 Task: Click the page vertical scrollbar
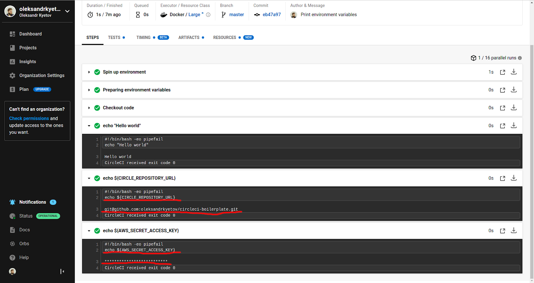click(532, 160)
